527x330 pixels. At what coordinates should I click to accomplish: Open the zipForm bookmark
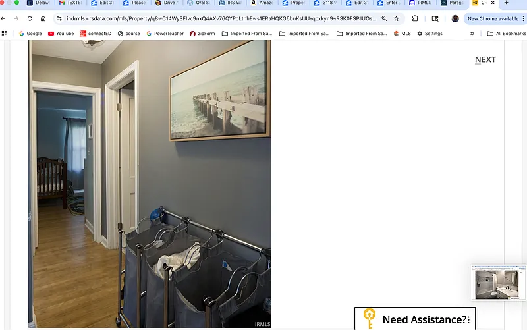(202, 34)
